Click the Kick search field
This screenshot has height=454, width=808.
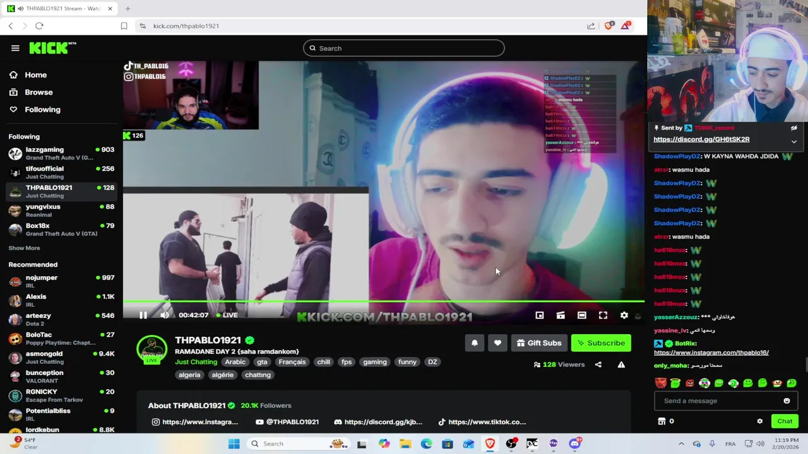click(x=404, y=48)
